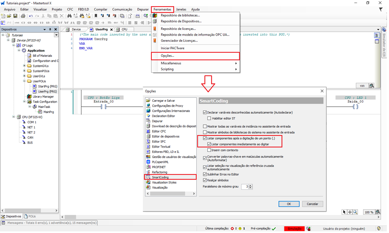Uncheck Sublinhar Erros no Editor
389x233 pixels.
click(205, 174)
